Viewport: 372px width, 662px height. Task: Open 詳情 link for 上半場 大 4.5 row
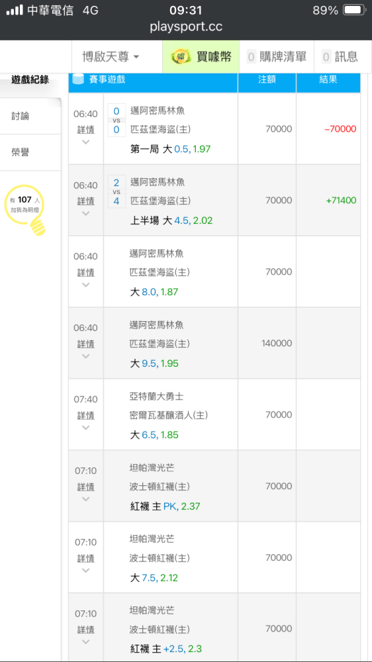[x=85, y=201]
